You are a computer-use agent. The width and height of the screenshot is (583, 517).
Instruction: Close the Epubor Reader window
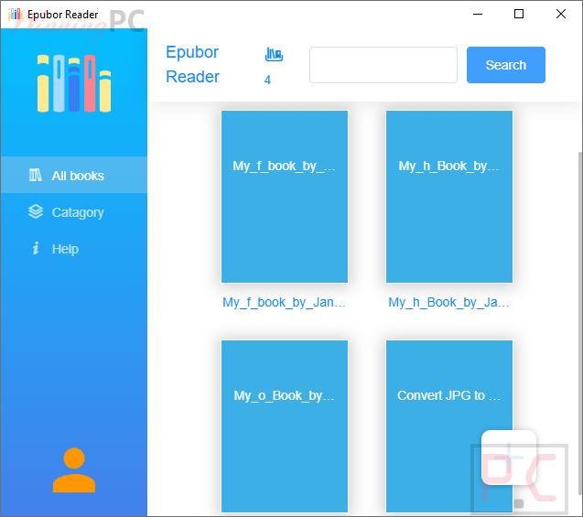pos(561,14)
